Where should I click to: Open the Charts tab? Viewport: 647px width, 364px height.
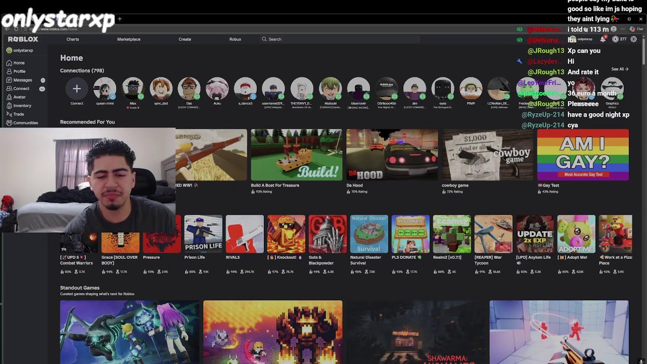pyautogui.click(x=73, y=39)
